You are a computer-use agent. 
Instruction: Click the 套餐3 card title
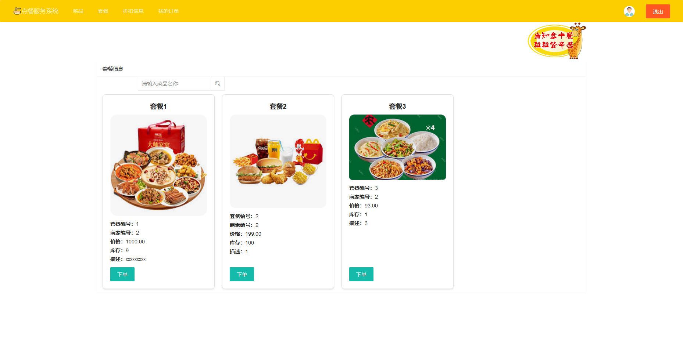pyautogui.click(x=397, y=106)
